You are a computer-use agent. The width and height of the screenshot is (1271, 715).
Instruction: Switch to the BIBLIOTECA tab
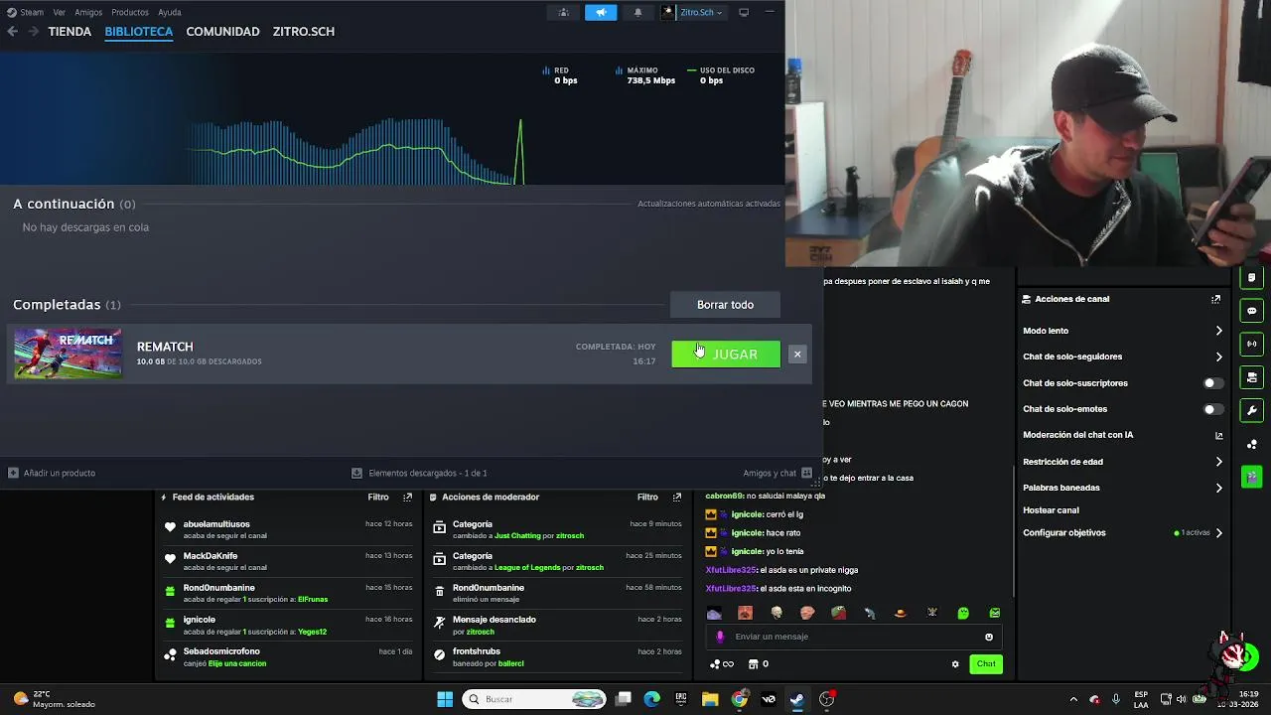click(x=139, y=31)
